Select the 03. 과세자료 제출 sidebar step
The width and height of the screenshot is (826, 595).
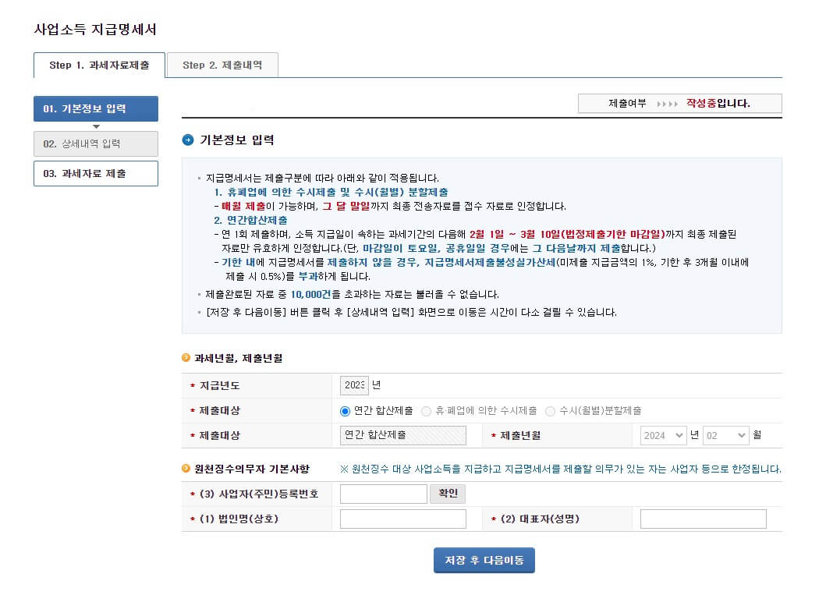(x=95, y=173)
